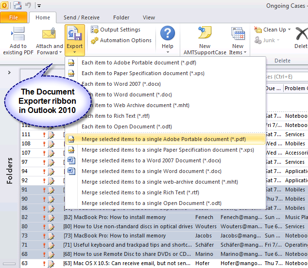Click the task icon in row 111

click(x=51, y=135)
